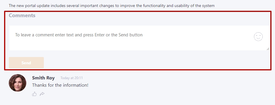The height and width of the screenshot is (105, 275).
Task: Click the portal update description text
Action: (112, 6)
